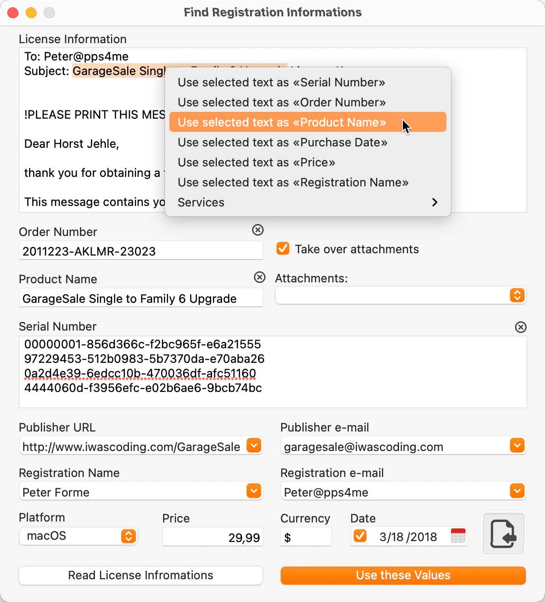Click the Currency field showing $
This screenshot has width=545, height=602.
[306, 537]
